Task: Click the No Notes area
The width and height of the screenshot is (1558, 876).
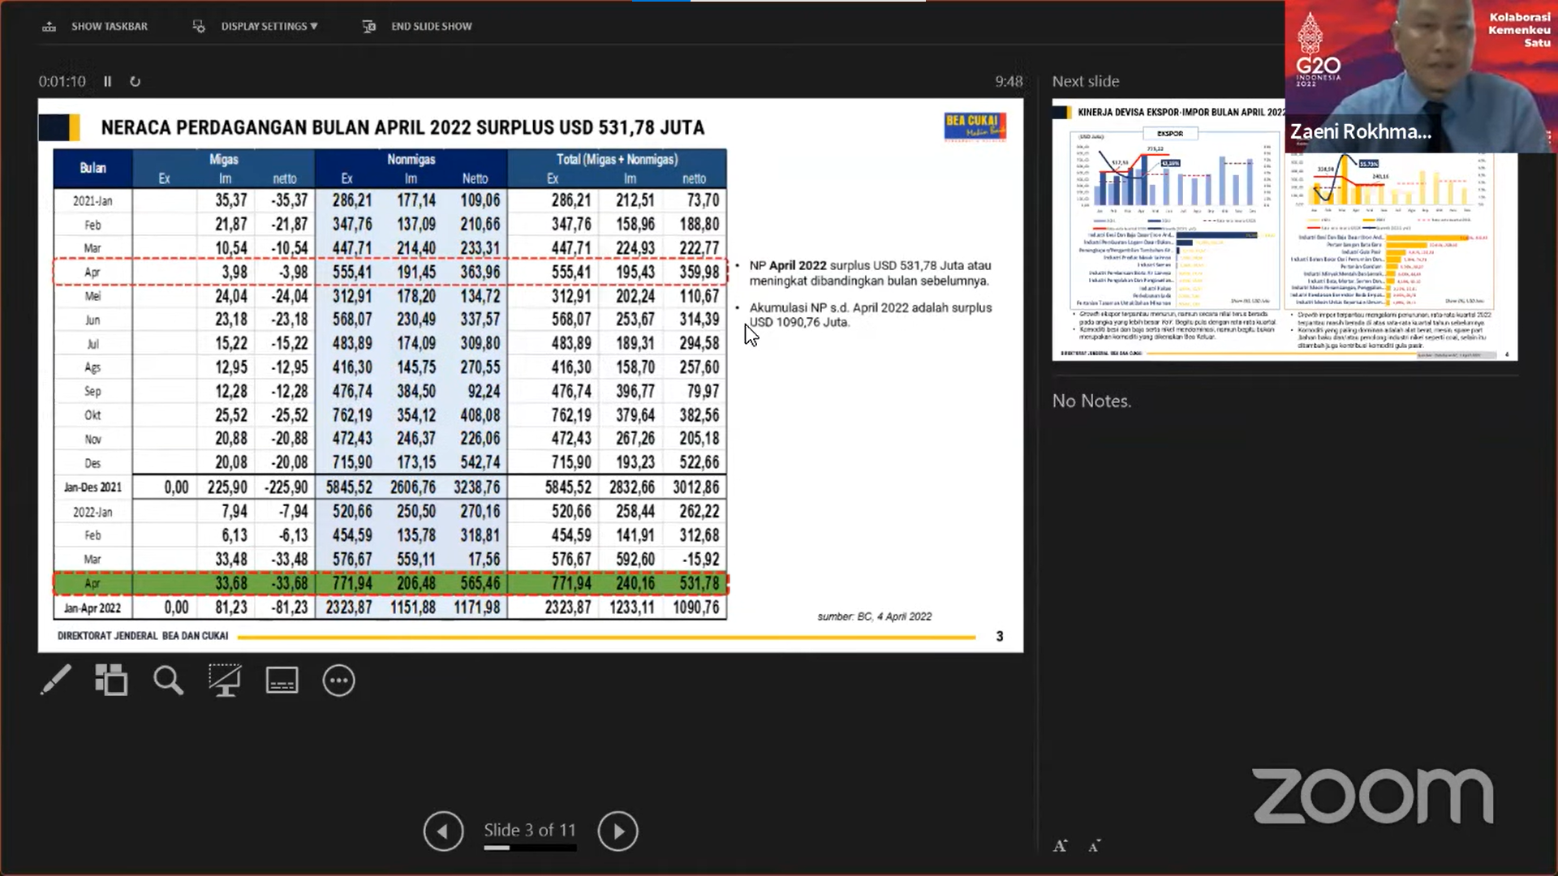Action: (1091, 401)
